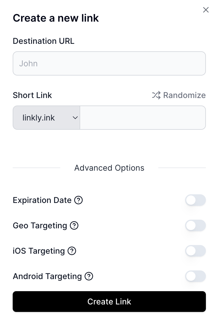Enable the Expiration Date toggle
Image resolution: width=218 pixels, height=320 pixels.
click(x=195, y=200)
